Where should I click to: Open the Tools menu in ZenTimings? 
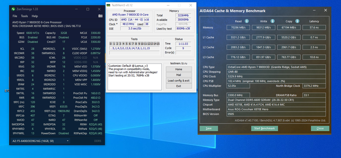tap(25, 16)
